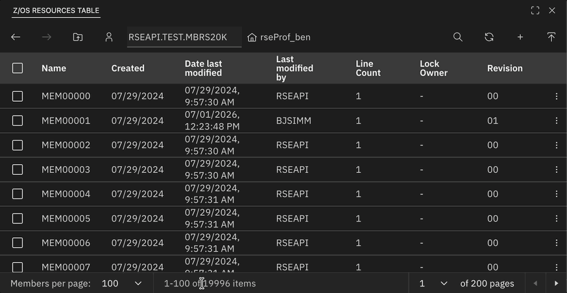
Task: Open actions menu for MEM00002 row
Action: point(557,145)
